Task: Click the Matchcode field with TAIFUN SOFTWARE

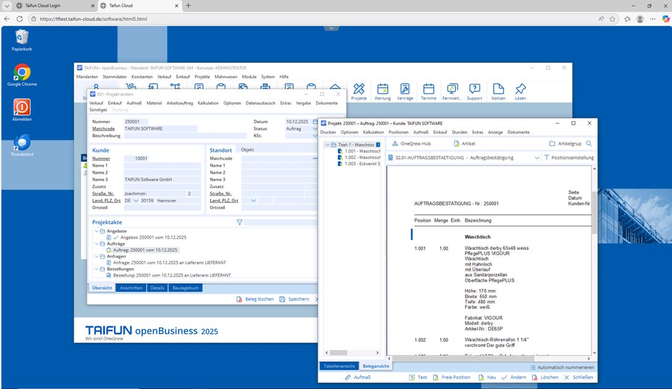Action: [x=160, y=129]
